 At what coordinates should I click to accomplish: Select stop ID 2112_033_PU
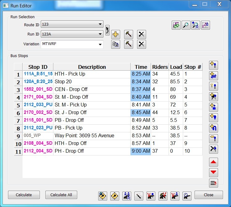pyautogui.click(x=38, y=105)
